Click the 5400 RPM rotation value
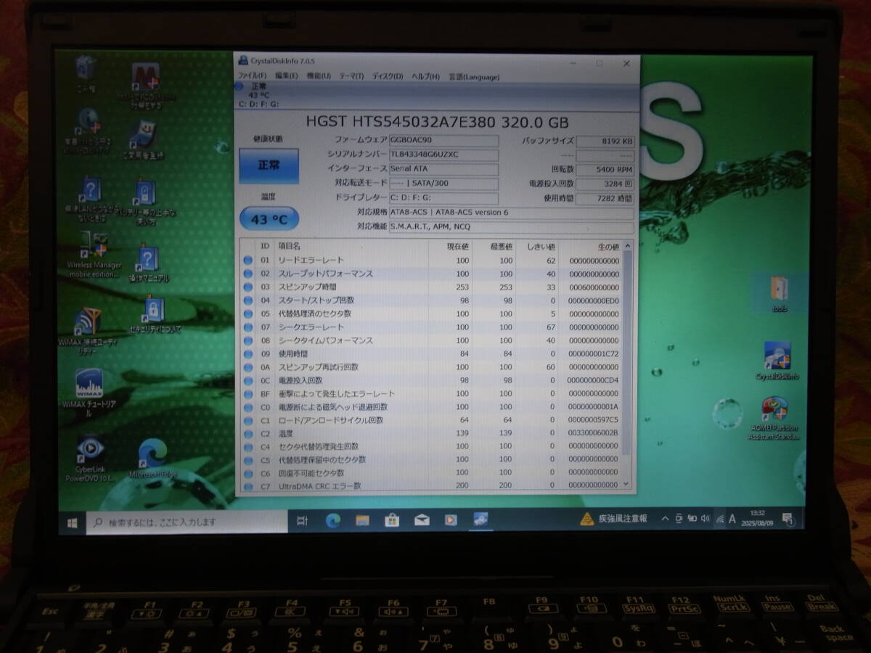 pos(605,170)
